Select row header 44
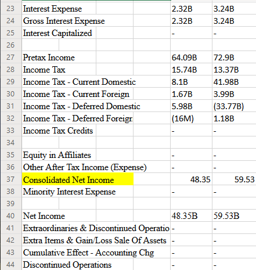 point(10,264)
